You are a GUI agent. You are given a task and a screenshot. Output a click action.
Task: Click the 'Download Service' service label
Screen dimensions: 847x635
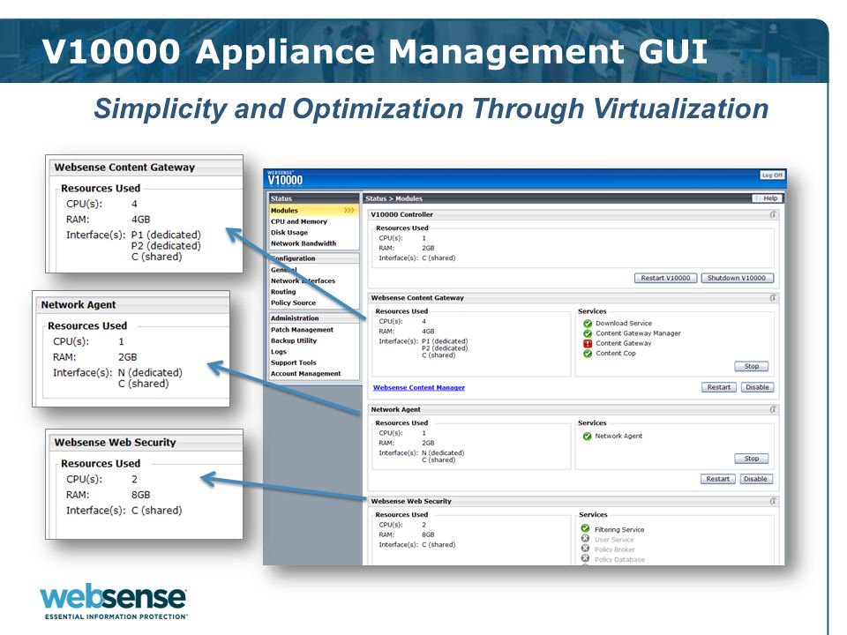click(624, 323)
